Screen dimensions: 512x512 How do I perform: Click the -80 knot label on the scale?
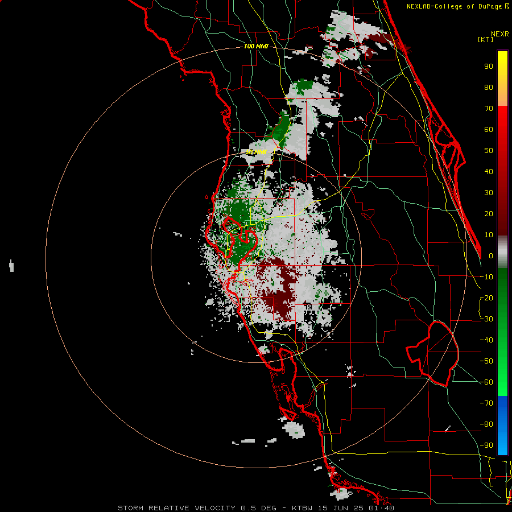tap(486, 424)
